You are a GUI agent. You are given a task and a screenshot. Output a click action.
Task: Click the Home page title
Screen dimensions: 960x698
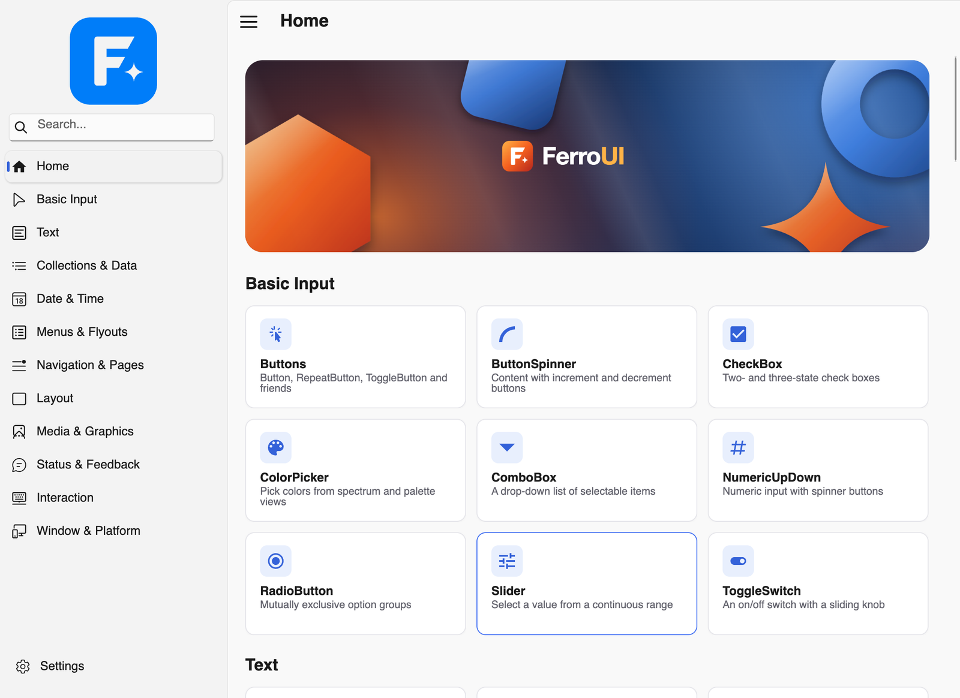[x=304, y=21]
